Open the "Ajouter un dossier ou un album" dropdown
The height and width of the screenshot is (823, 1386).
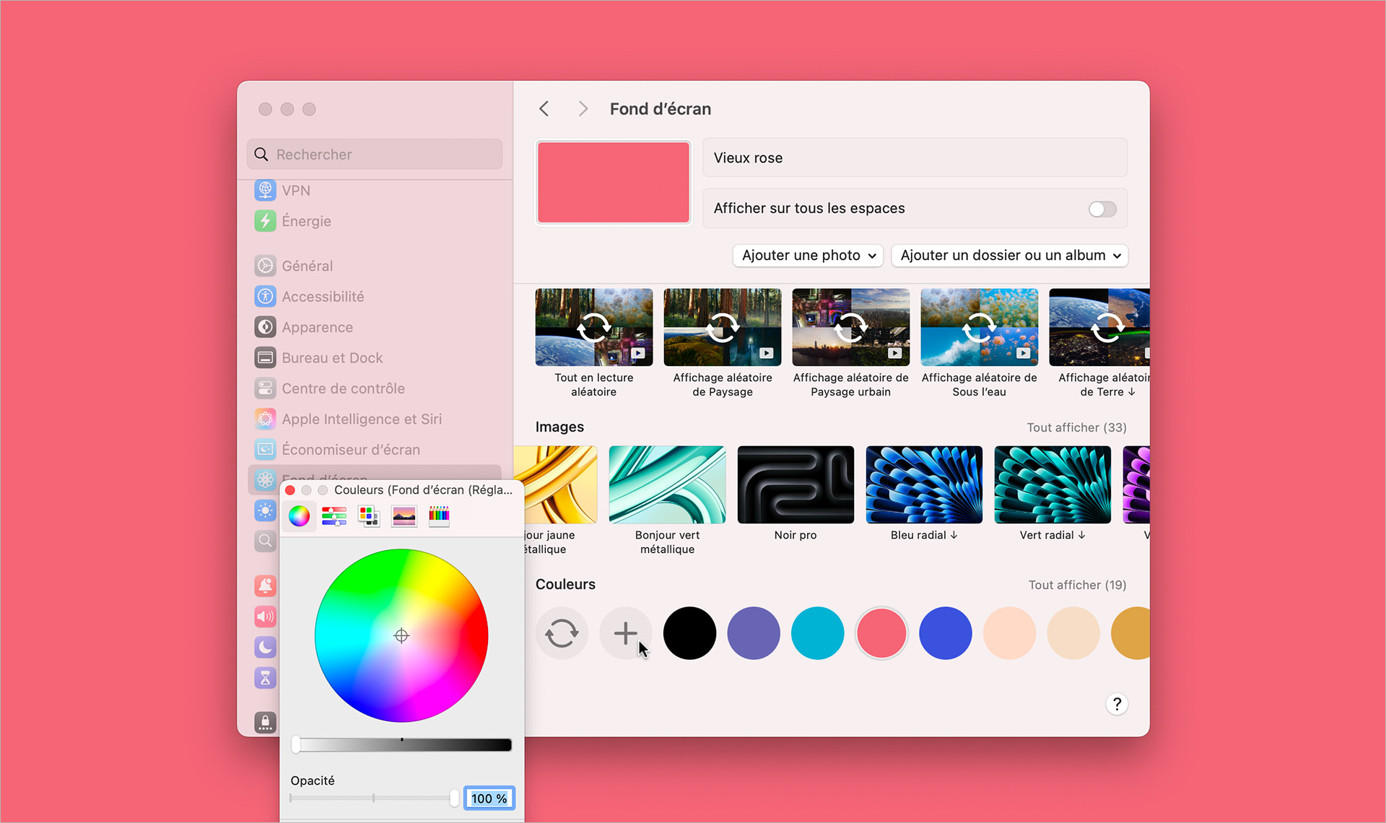pyautogui.click(x=1009, y=255)
